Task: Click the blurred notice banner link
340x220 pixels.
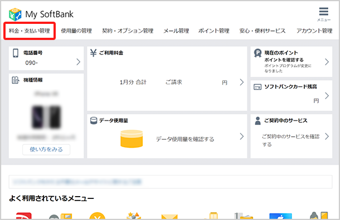Action: [x=77, y=182]
